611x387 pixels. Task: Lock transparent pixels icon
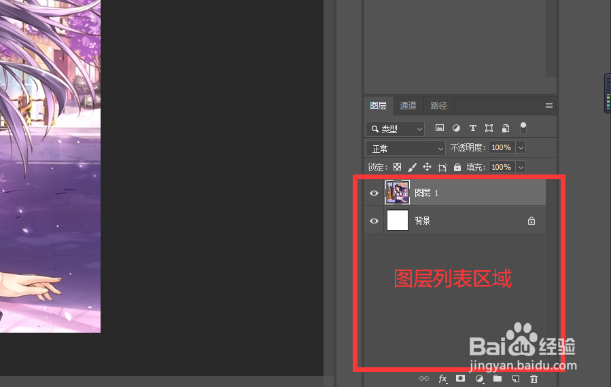(397, 167)
